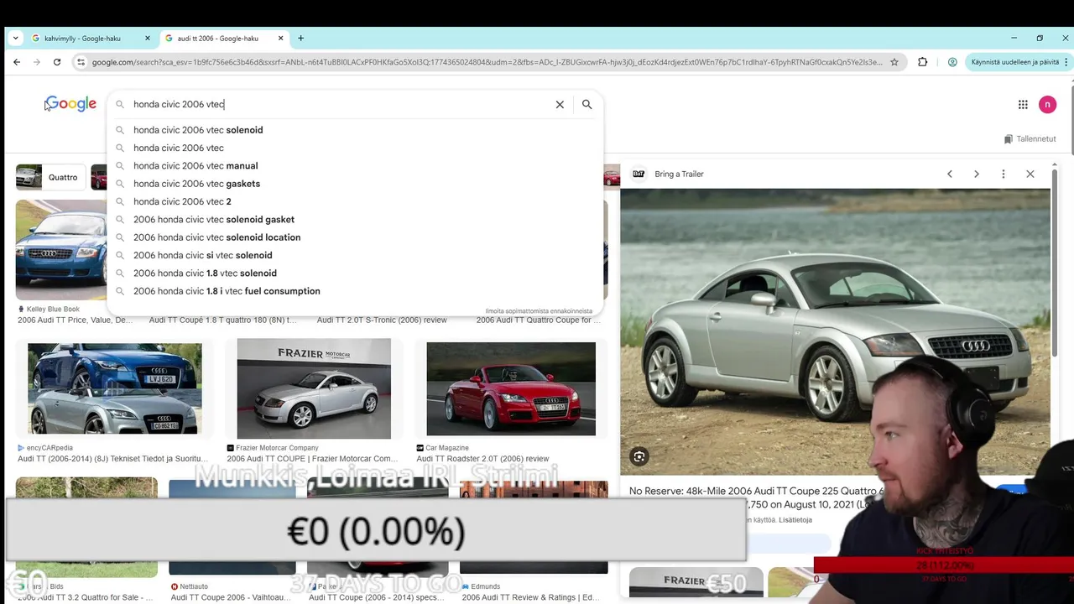This screenshot has height=604, width=1074.
Task: Close the kahvimylly Google-haku tab
Action: [148, 38]
